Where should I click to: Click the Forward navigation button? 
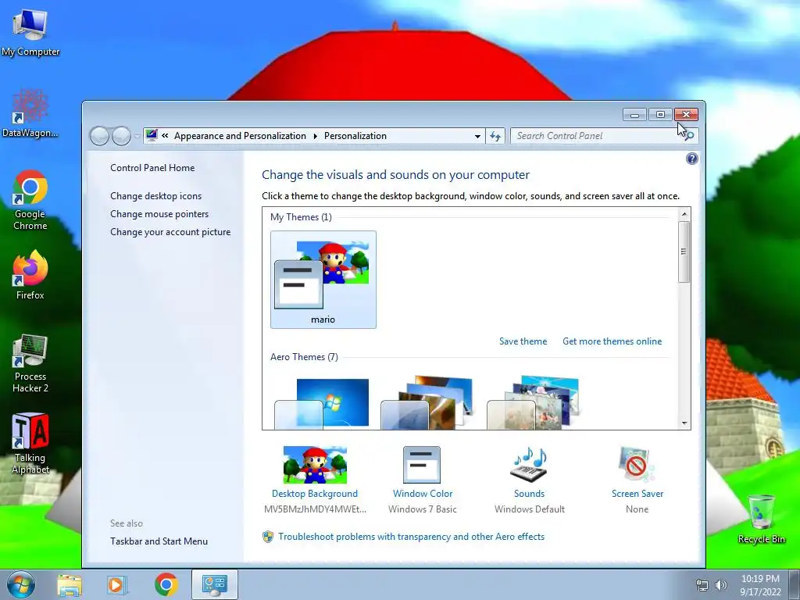point(121,136)
